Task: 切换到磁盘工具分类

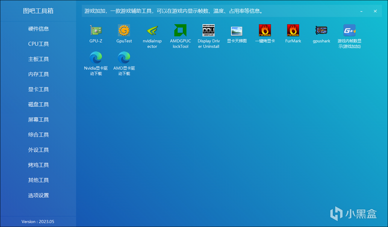Action: click(x=38, y=104)
